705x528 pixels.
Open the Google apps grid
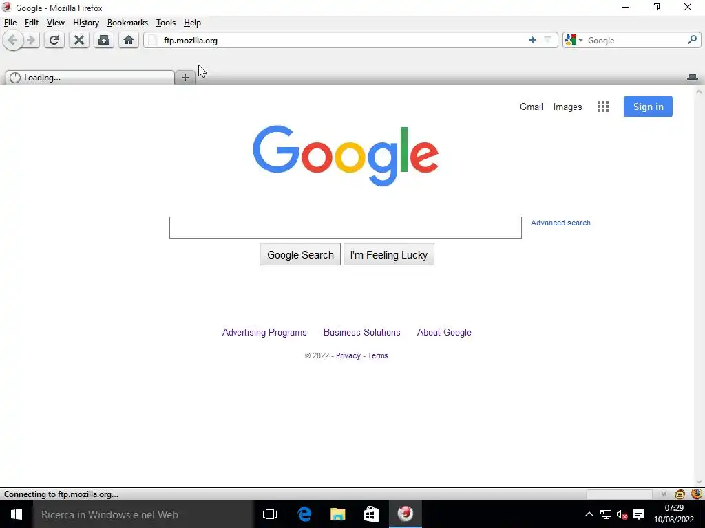[603, 107]
